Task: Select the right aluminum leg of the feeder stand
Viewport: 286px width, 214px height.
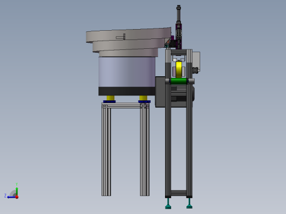Action: pyautogui.click(x=145, y=152)
